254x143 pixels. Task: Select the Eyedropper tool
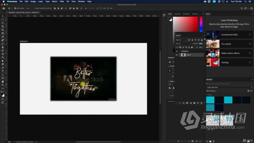point(3,37)
